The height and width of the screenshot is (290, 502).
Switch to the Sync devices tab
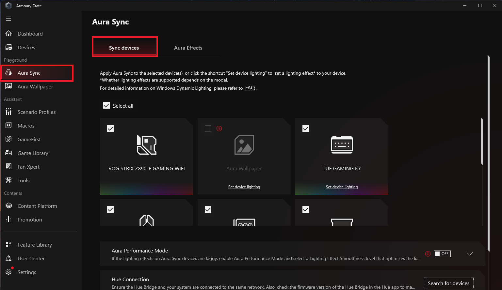(125, 47)
